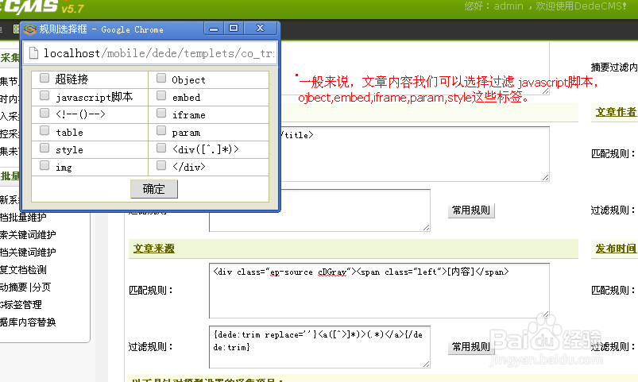638x382 pixels.
Task: Open 数据库内容替换 in the sidebar menu
Action: [x=28, y=322]
